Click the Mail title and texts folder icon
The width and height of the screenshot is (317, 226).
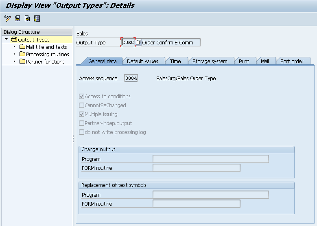coord(22,47)
